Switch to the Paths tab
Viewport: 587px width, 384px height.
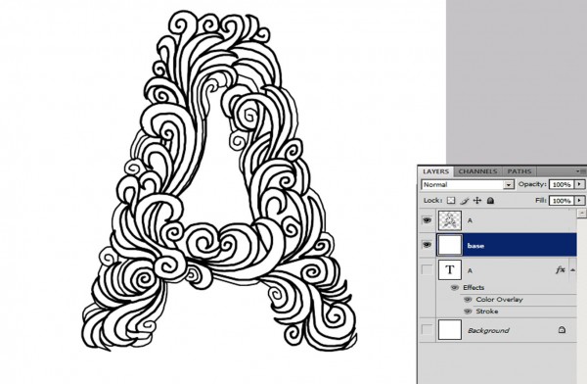519,171
